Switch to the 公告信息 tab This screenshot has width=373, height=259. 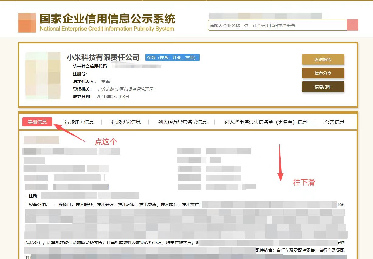[x=334, y=122]
